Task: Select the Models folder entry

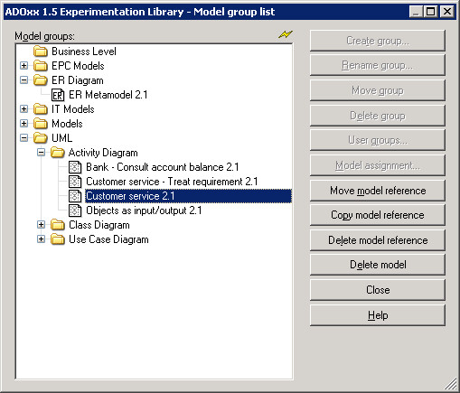Action: pyautogui.click(x=67, y=124)
